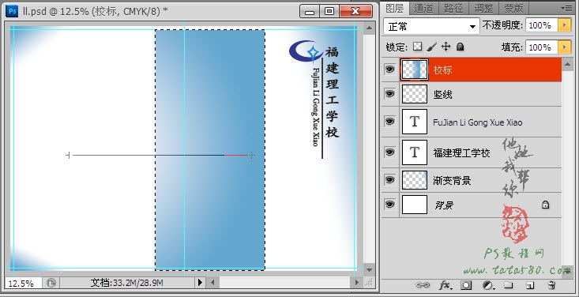The height and width of the screenshot is (297, 579).
Task: Click layers panel scrollbar up arrow
Action: pos(567,64)
